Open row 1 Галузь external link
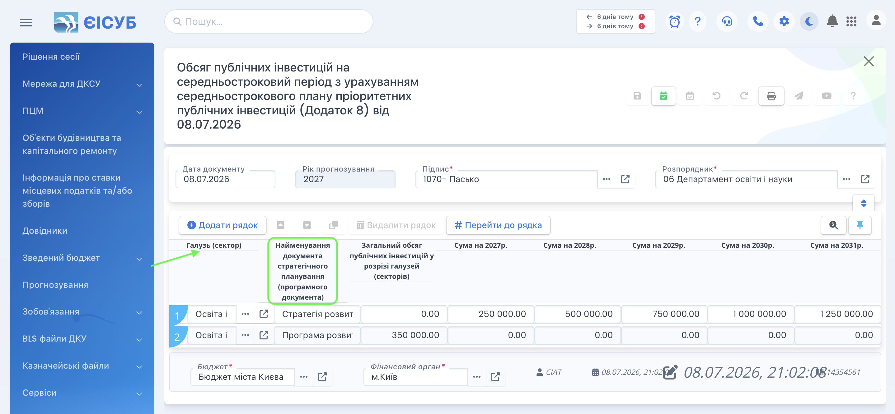 (x=264, y=314)
